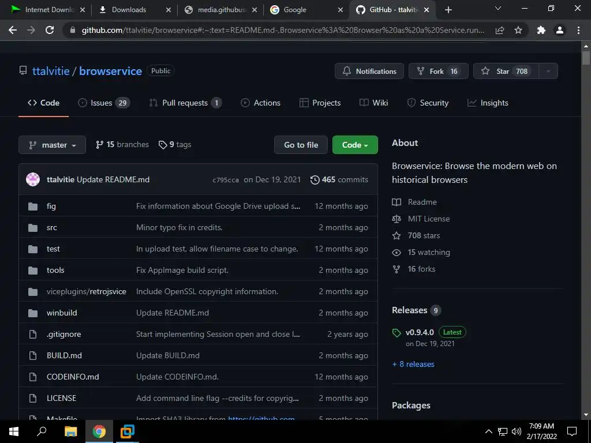The height and width of the screenshot is (443, 591).
Task: Open the Chrome profile avatar
Action: (x=560, y=30)
